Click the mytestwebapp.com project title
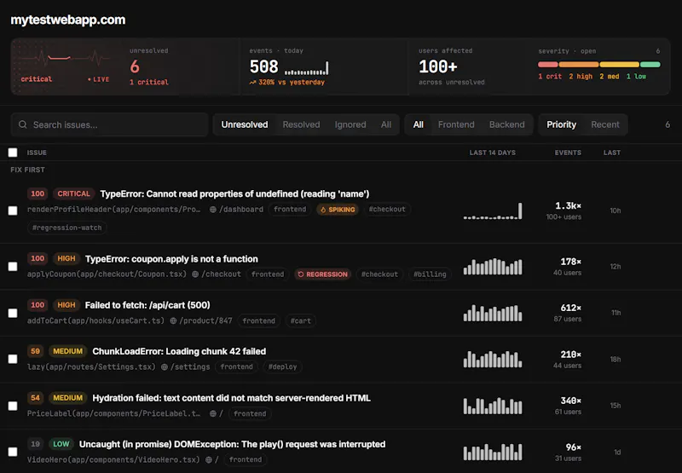 pyautogui.click(x=68, y=20)
